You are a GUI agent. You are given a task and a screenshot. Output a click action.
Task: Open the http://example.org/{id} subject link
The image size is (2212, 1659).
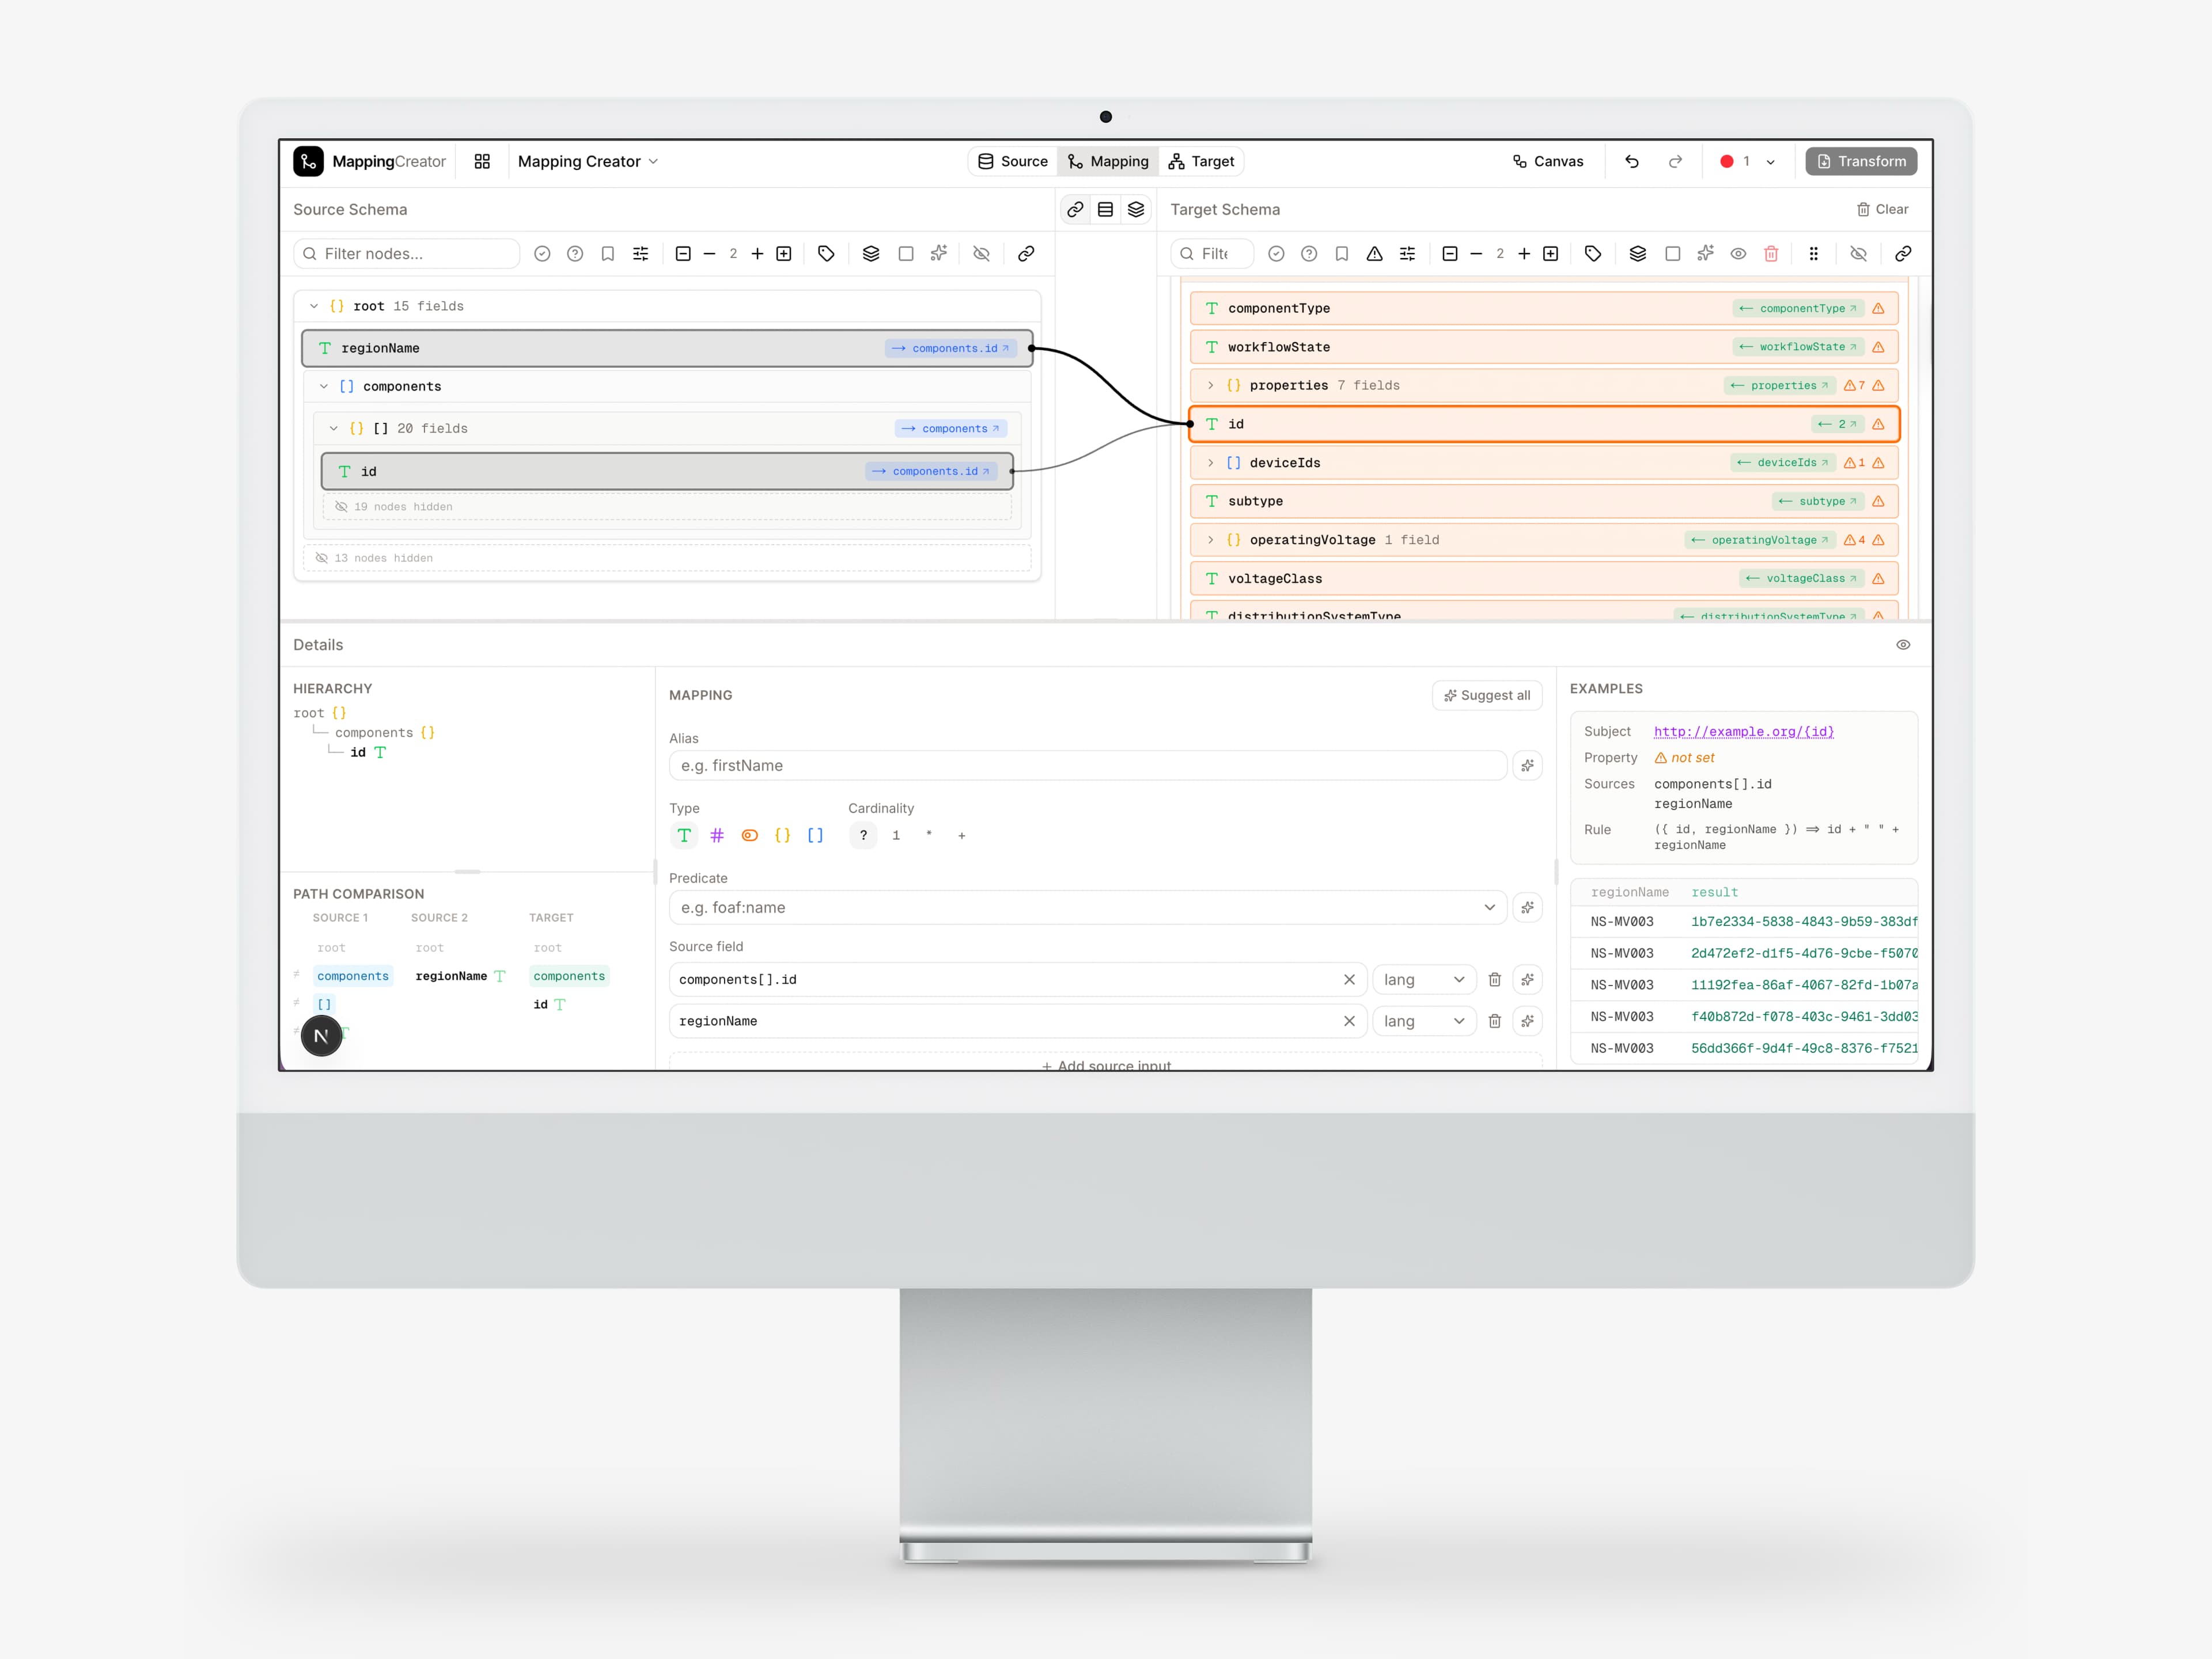[1743, 731]
